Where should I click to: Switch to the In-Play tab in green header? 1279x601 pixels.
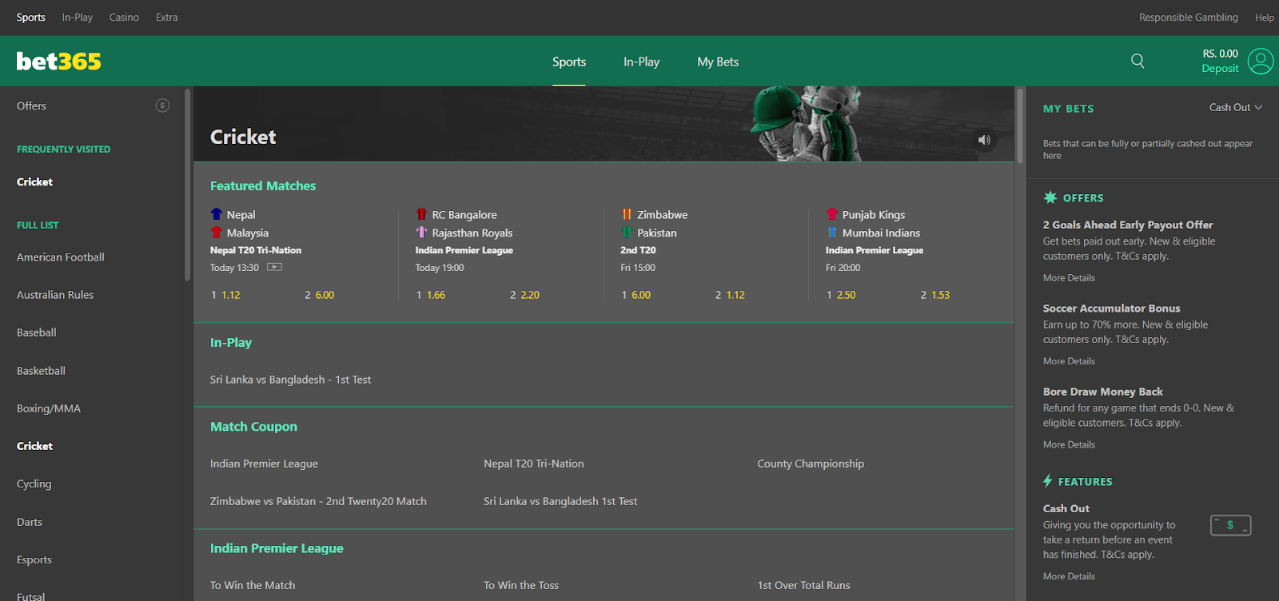[642, 62]
